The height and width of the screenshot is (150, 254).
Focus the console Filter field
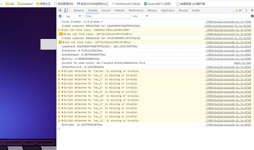pyautogui.click(x=108, y=16)
